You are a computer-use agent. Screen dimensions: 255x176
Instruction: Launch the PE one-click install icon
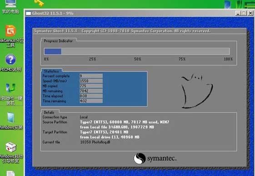10,88
